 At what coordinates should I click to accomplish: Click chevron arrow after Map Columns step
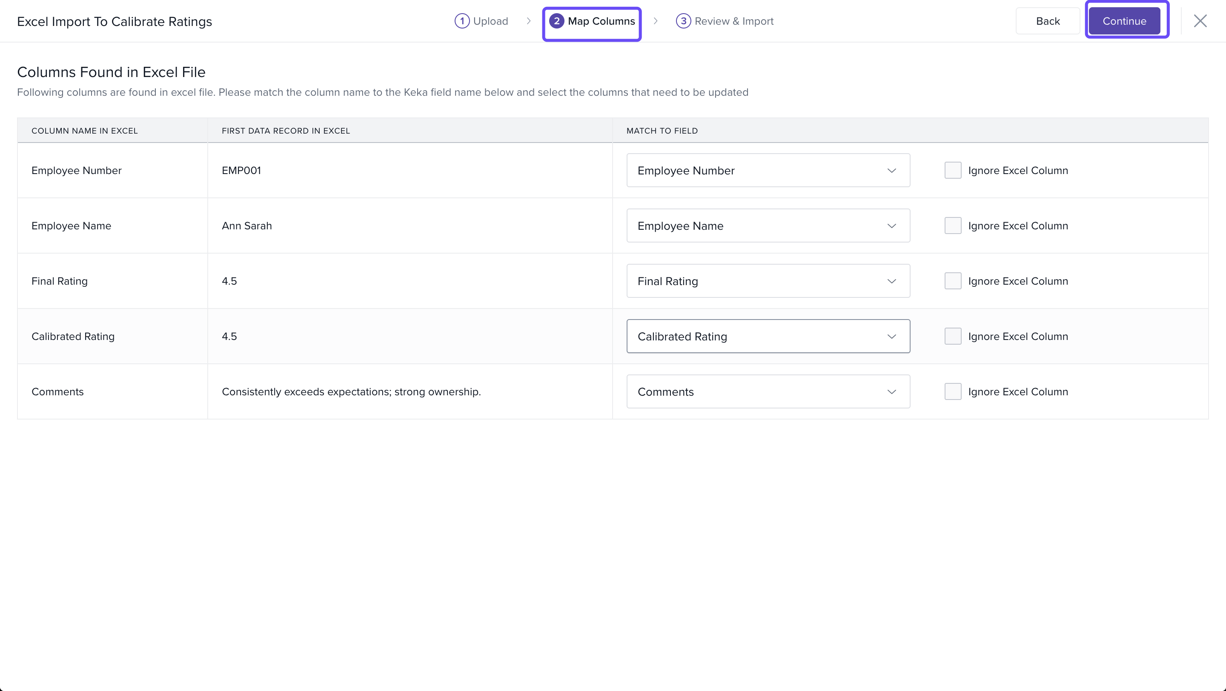pos(656,21)
